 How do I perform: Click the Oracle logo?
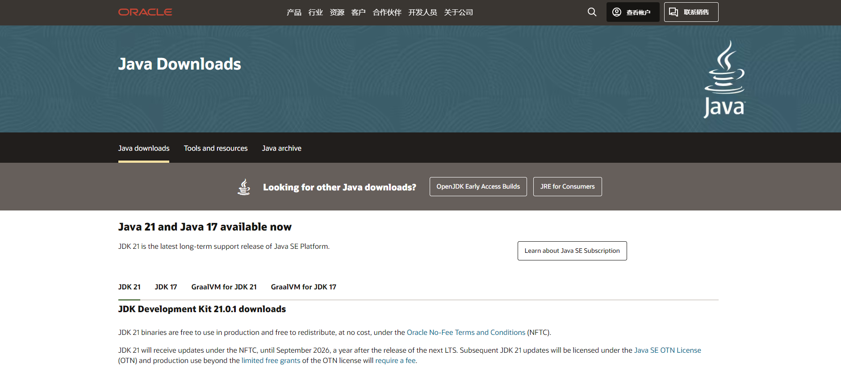[145, 12]
